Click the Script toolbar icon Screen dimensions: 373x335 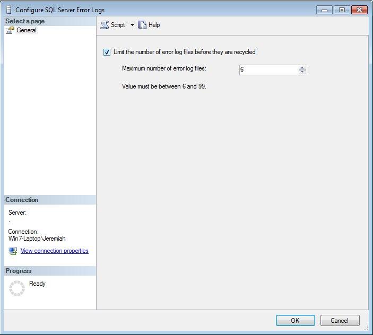point(105,25)
